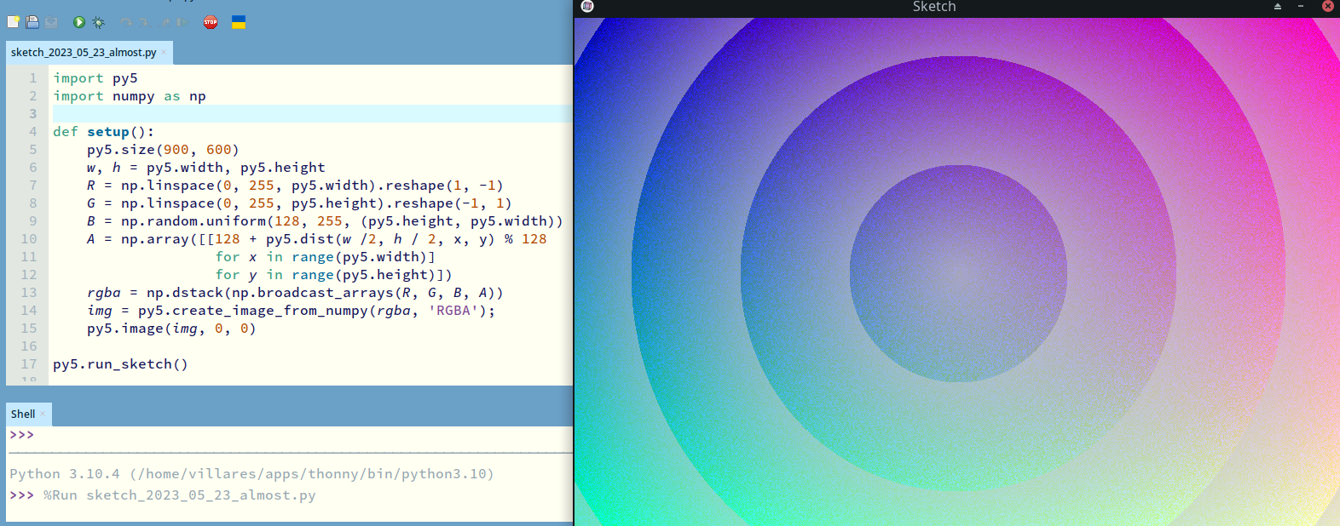Click the 'py5.run_sketch()' line
Image resolution: width=1340 pixels, height=526 pixels.
pos(120,364)
